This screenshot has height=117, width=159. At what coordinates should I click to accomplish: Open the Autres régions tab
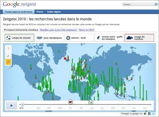click(54, 12)
